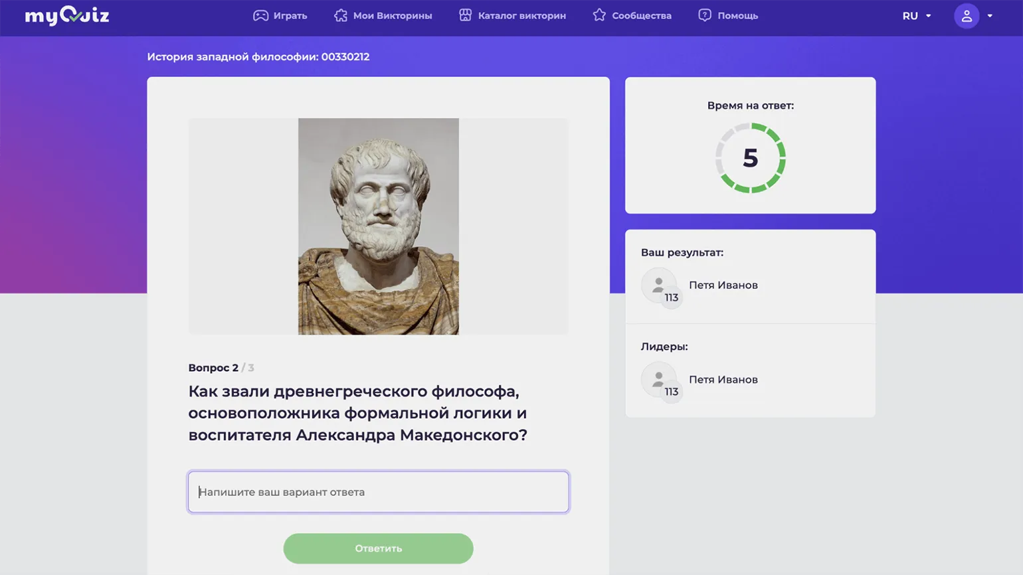Open the Сообщества menu item
The height and width of the screenshot is (575, 1023).
[x=641, y=15]
